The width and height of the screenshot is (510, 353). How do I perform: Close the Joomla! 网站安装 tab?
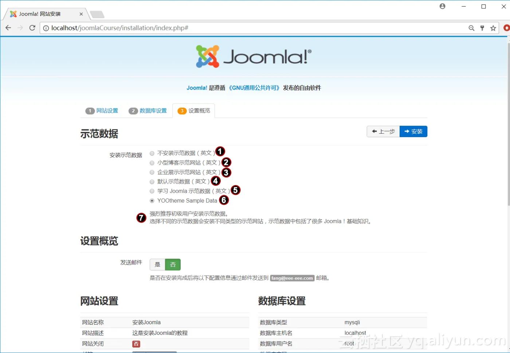point(81,14)
